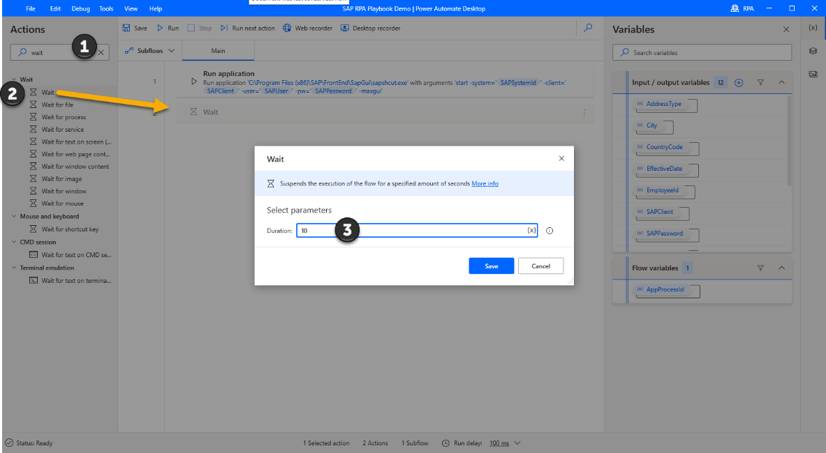Filter input/output variables

pyautogui.click(x=760, y=82)
